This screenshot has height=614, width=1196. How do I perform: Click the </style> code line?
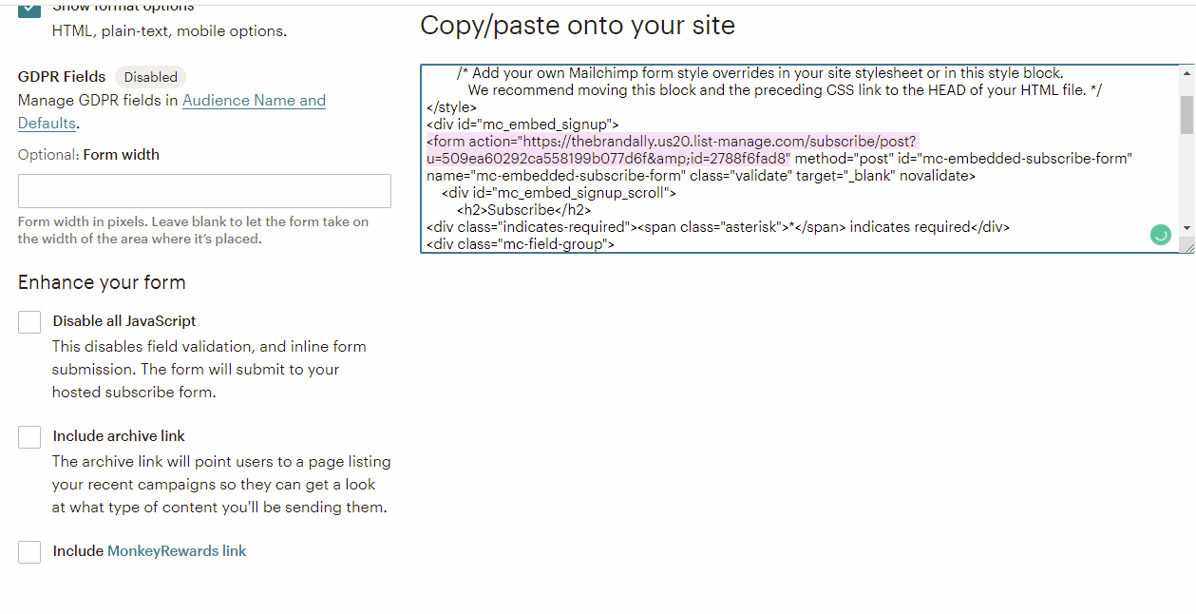pos(451,107)
